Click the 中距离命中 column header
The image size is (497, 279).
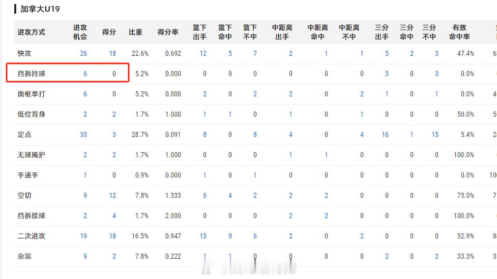(317, 32)
